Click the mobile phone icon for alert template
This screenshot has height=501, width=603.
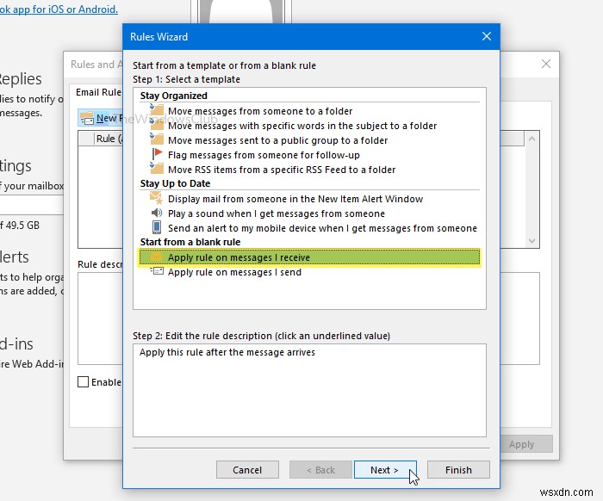pyautogui.click(x=157, y=227)
